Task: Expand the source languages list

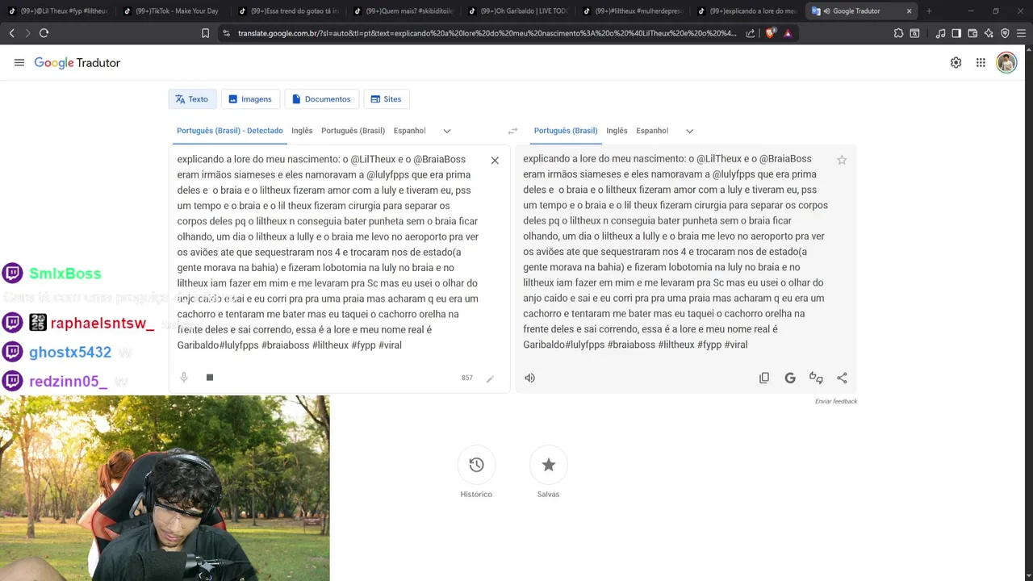Action: coord(447,131)
